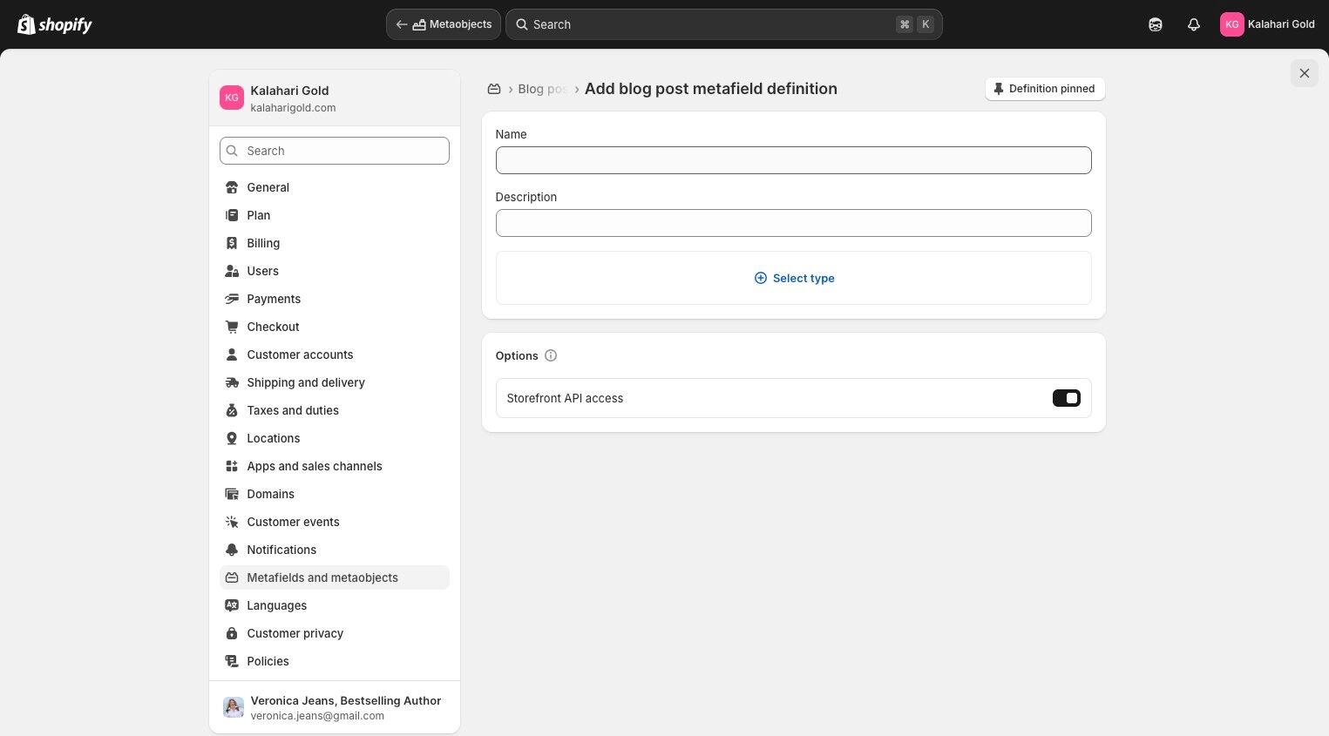
Task: Close the settings panel with X
Action: 1304,73
